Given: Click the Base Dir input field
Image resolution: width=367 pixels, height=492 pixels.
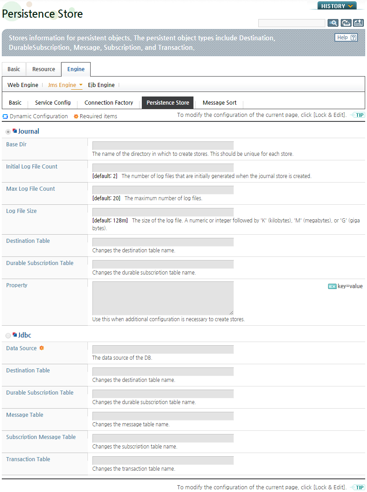Looking at the screenshot, I should click(x=163, y=145).
